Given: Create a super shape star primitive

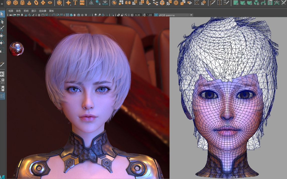Looking at the screenshot, I should pos(68,2).
